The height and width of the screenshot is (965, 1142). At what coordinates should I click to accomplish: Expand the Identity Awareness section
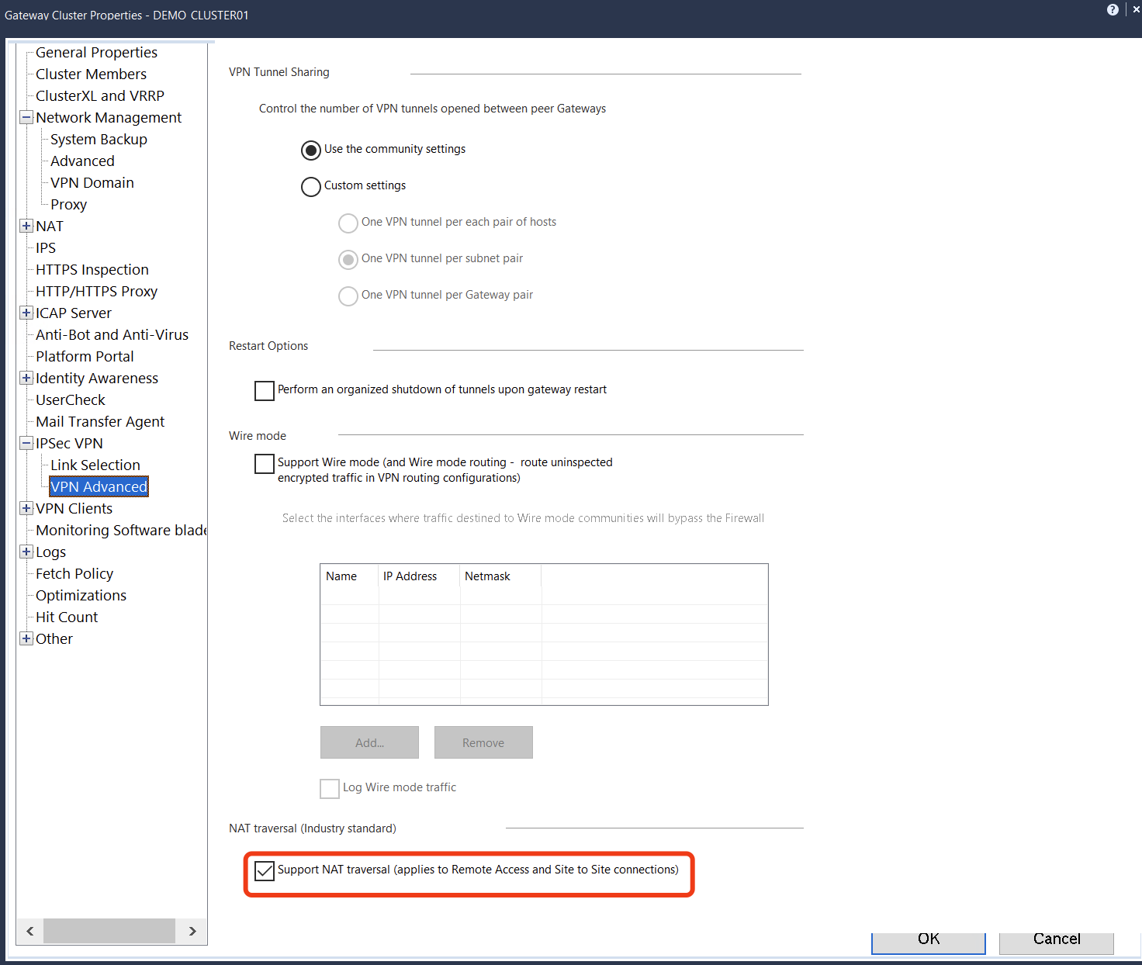click(x=26, y=378)
